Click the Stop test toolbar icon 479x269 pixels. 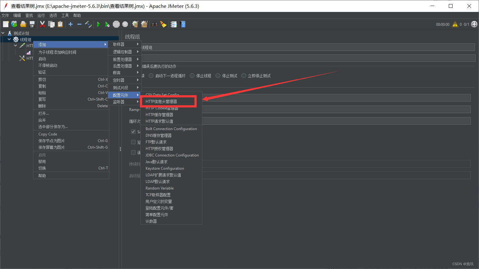116,24
